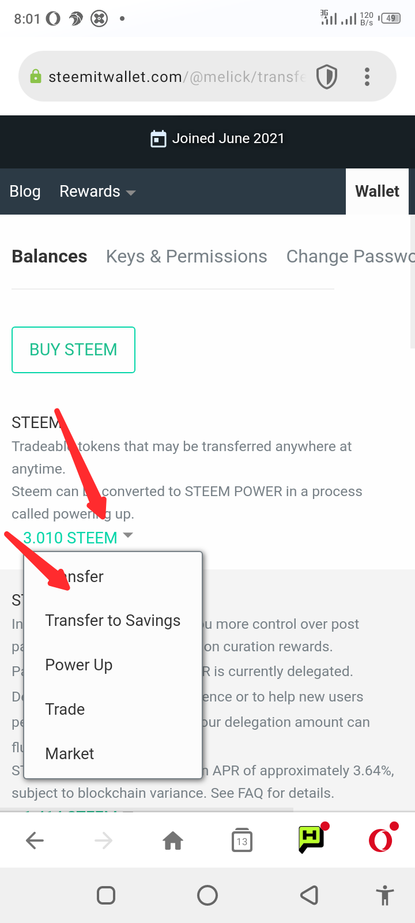Tap the green chat bubble icon
The width and height of the screenshot is (415, 923).
(x=311, y=839)
